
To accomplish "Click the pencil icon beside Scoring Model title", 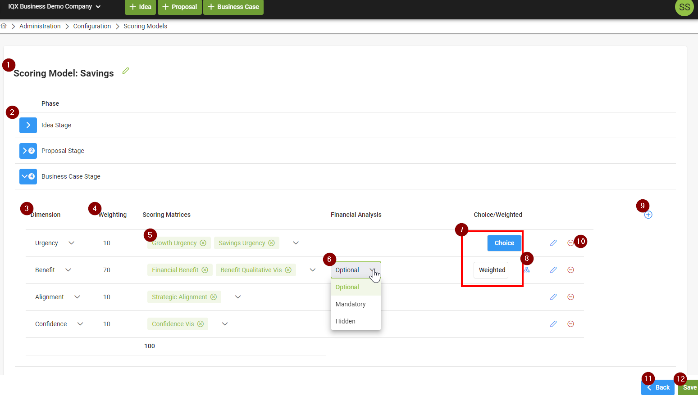I will (x=126, y=71).
